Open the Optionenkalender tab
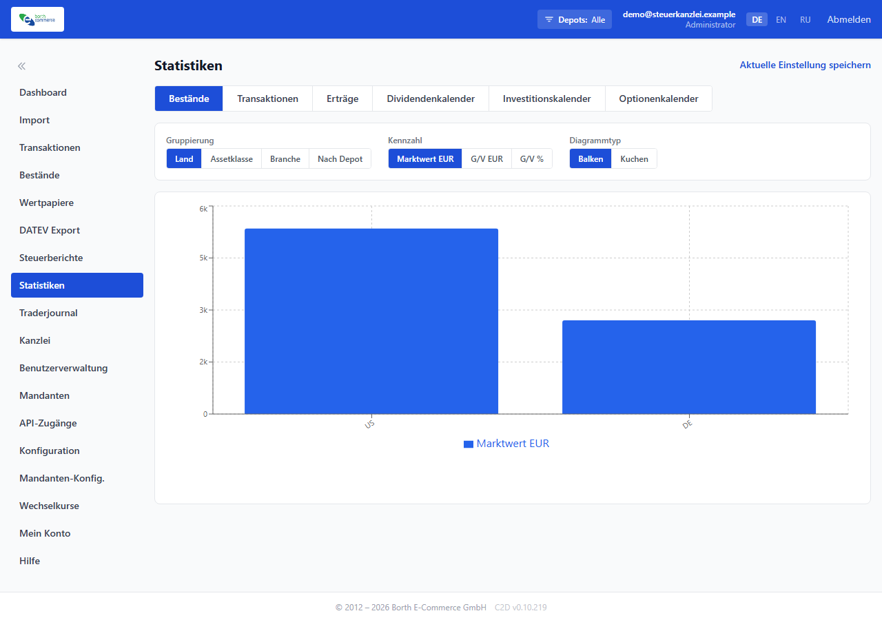 point(659,99)
